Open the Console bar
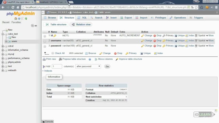Screen dimensions: 219x123 [x=48, y=122]
